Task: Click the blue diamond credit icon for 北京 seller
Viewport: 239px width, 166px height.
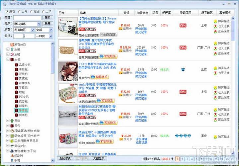Action: tap(183, 70)
